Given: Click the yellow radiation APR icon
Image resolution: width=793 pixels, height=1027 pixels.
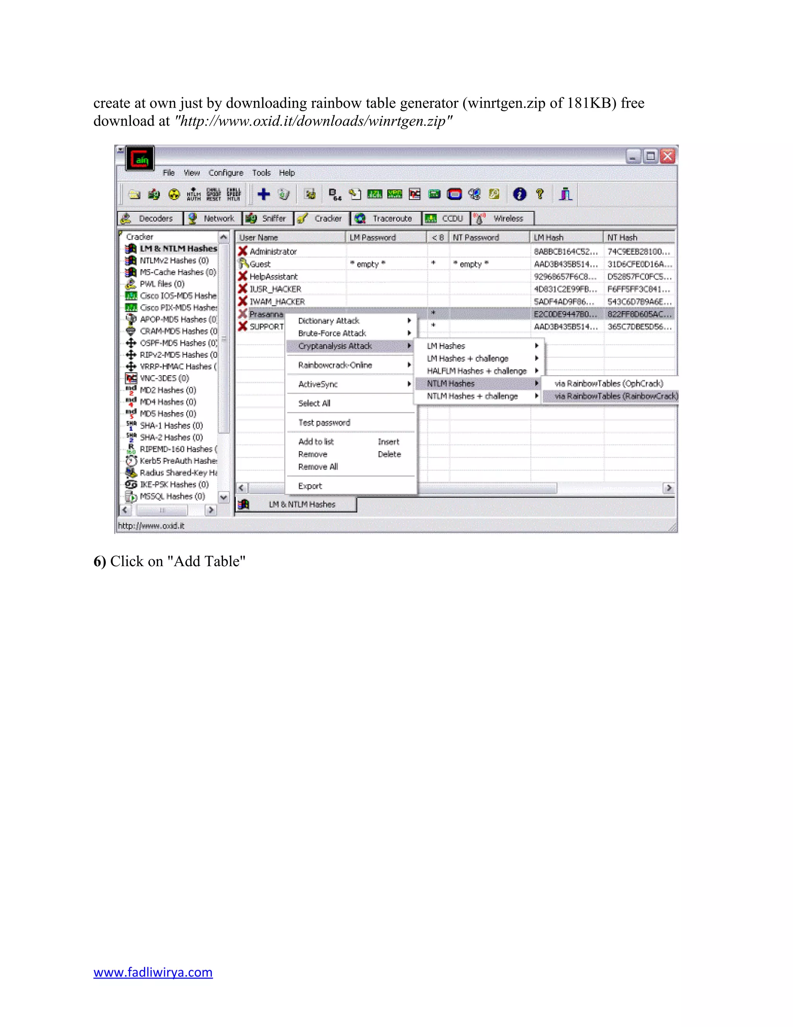Looking at the screenshot, I should [174, 194].
